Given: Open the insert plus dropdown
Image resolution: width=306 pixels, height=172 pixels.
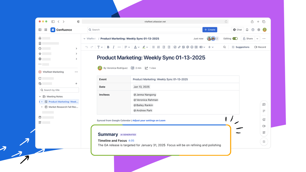Looking at the screenshot, I should click(211, 47).
